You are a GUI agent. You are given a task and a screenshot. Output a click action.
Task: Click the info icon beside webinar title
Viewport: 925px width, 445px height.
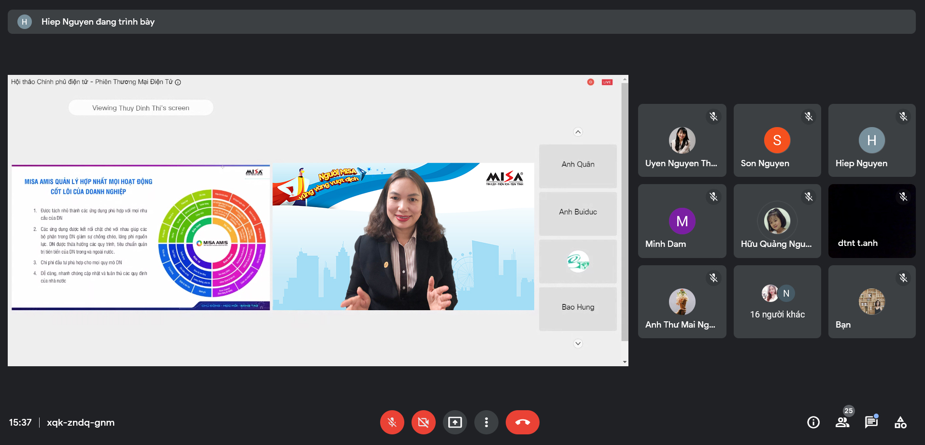pos(178,82)
